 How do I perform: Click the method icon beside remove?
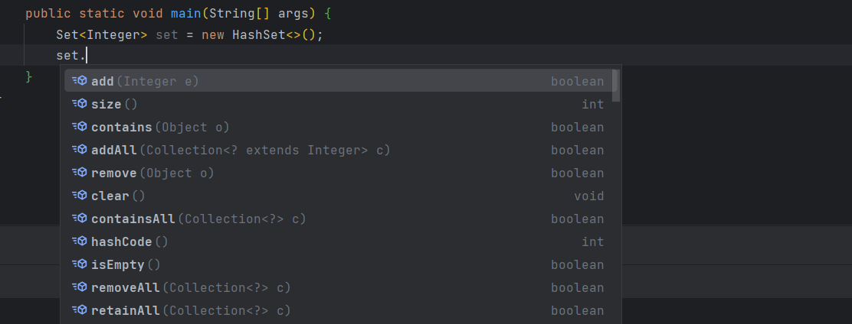coord(79,173)
